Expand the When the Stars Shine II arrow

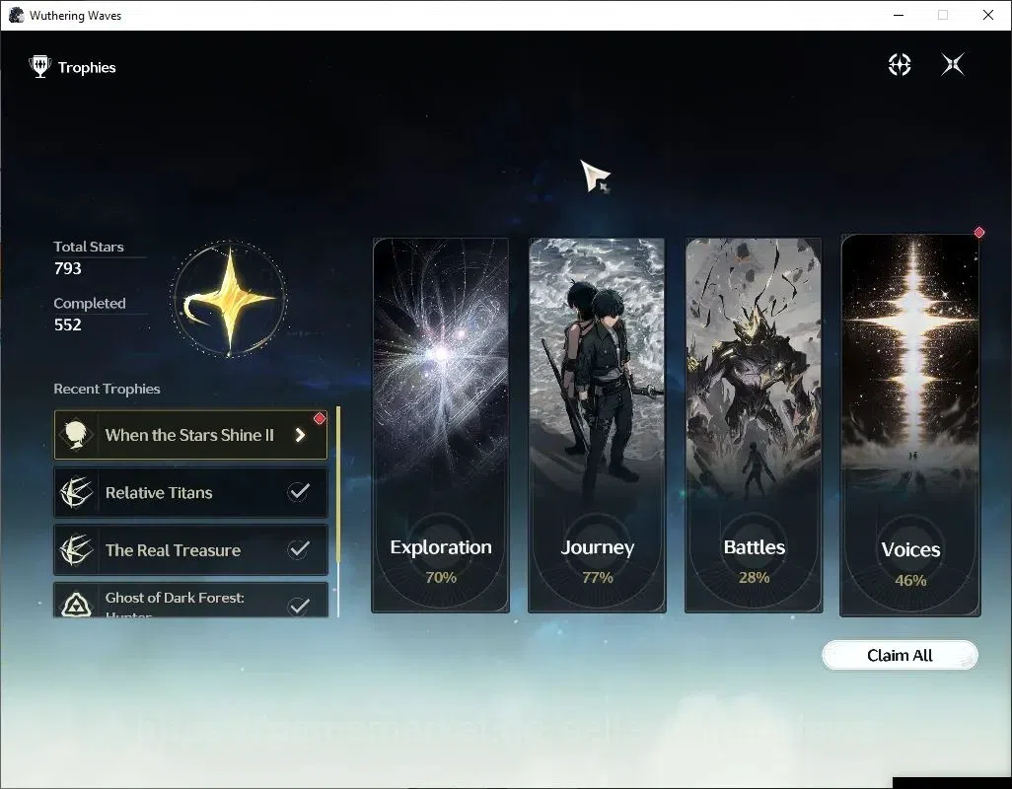click(300, 435)
